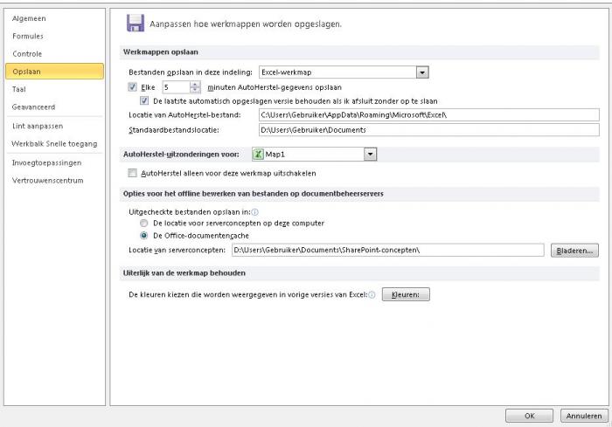
Task: Open the Geavanceerd category
Action: click(x=33, y=107)
